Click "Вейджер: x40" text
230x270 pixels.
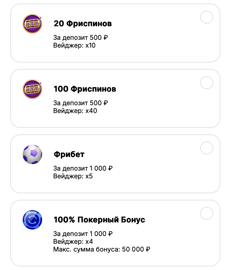75,111
